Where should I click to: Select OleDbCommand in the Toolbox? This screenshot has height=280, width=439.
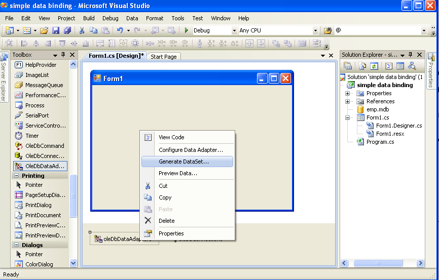[40, 146]
